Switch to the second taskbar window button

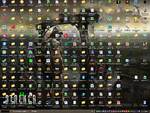point(34,111)
